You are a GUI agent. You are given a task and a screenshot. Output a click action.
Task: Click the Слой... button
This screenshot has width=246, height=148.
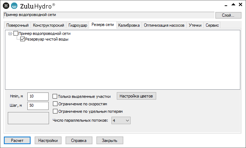228,15
